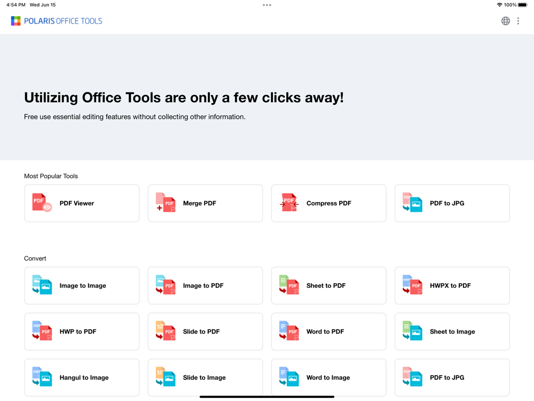This screenshot has width=534, height=401.
Task: Open the Hangul to Image converter
Action: click(82, 377)
